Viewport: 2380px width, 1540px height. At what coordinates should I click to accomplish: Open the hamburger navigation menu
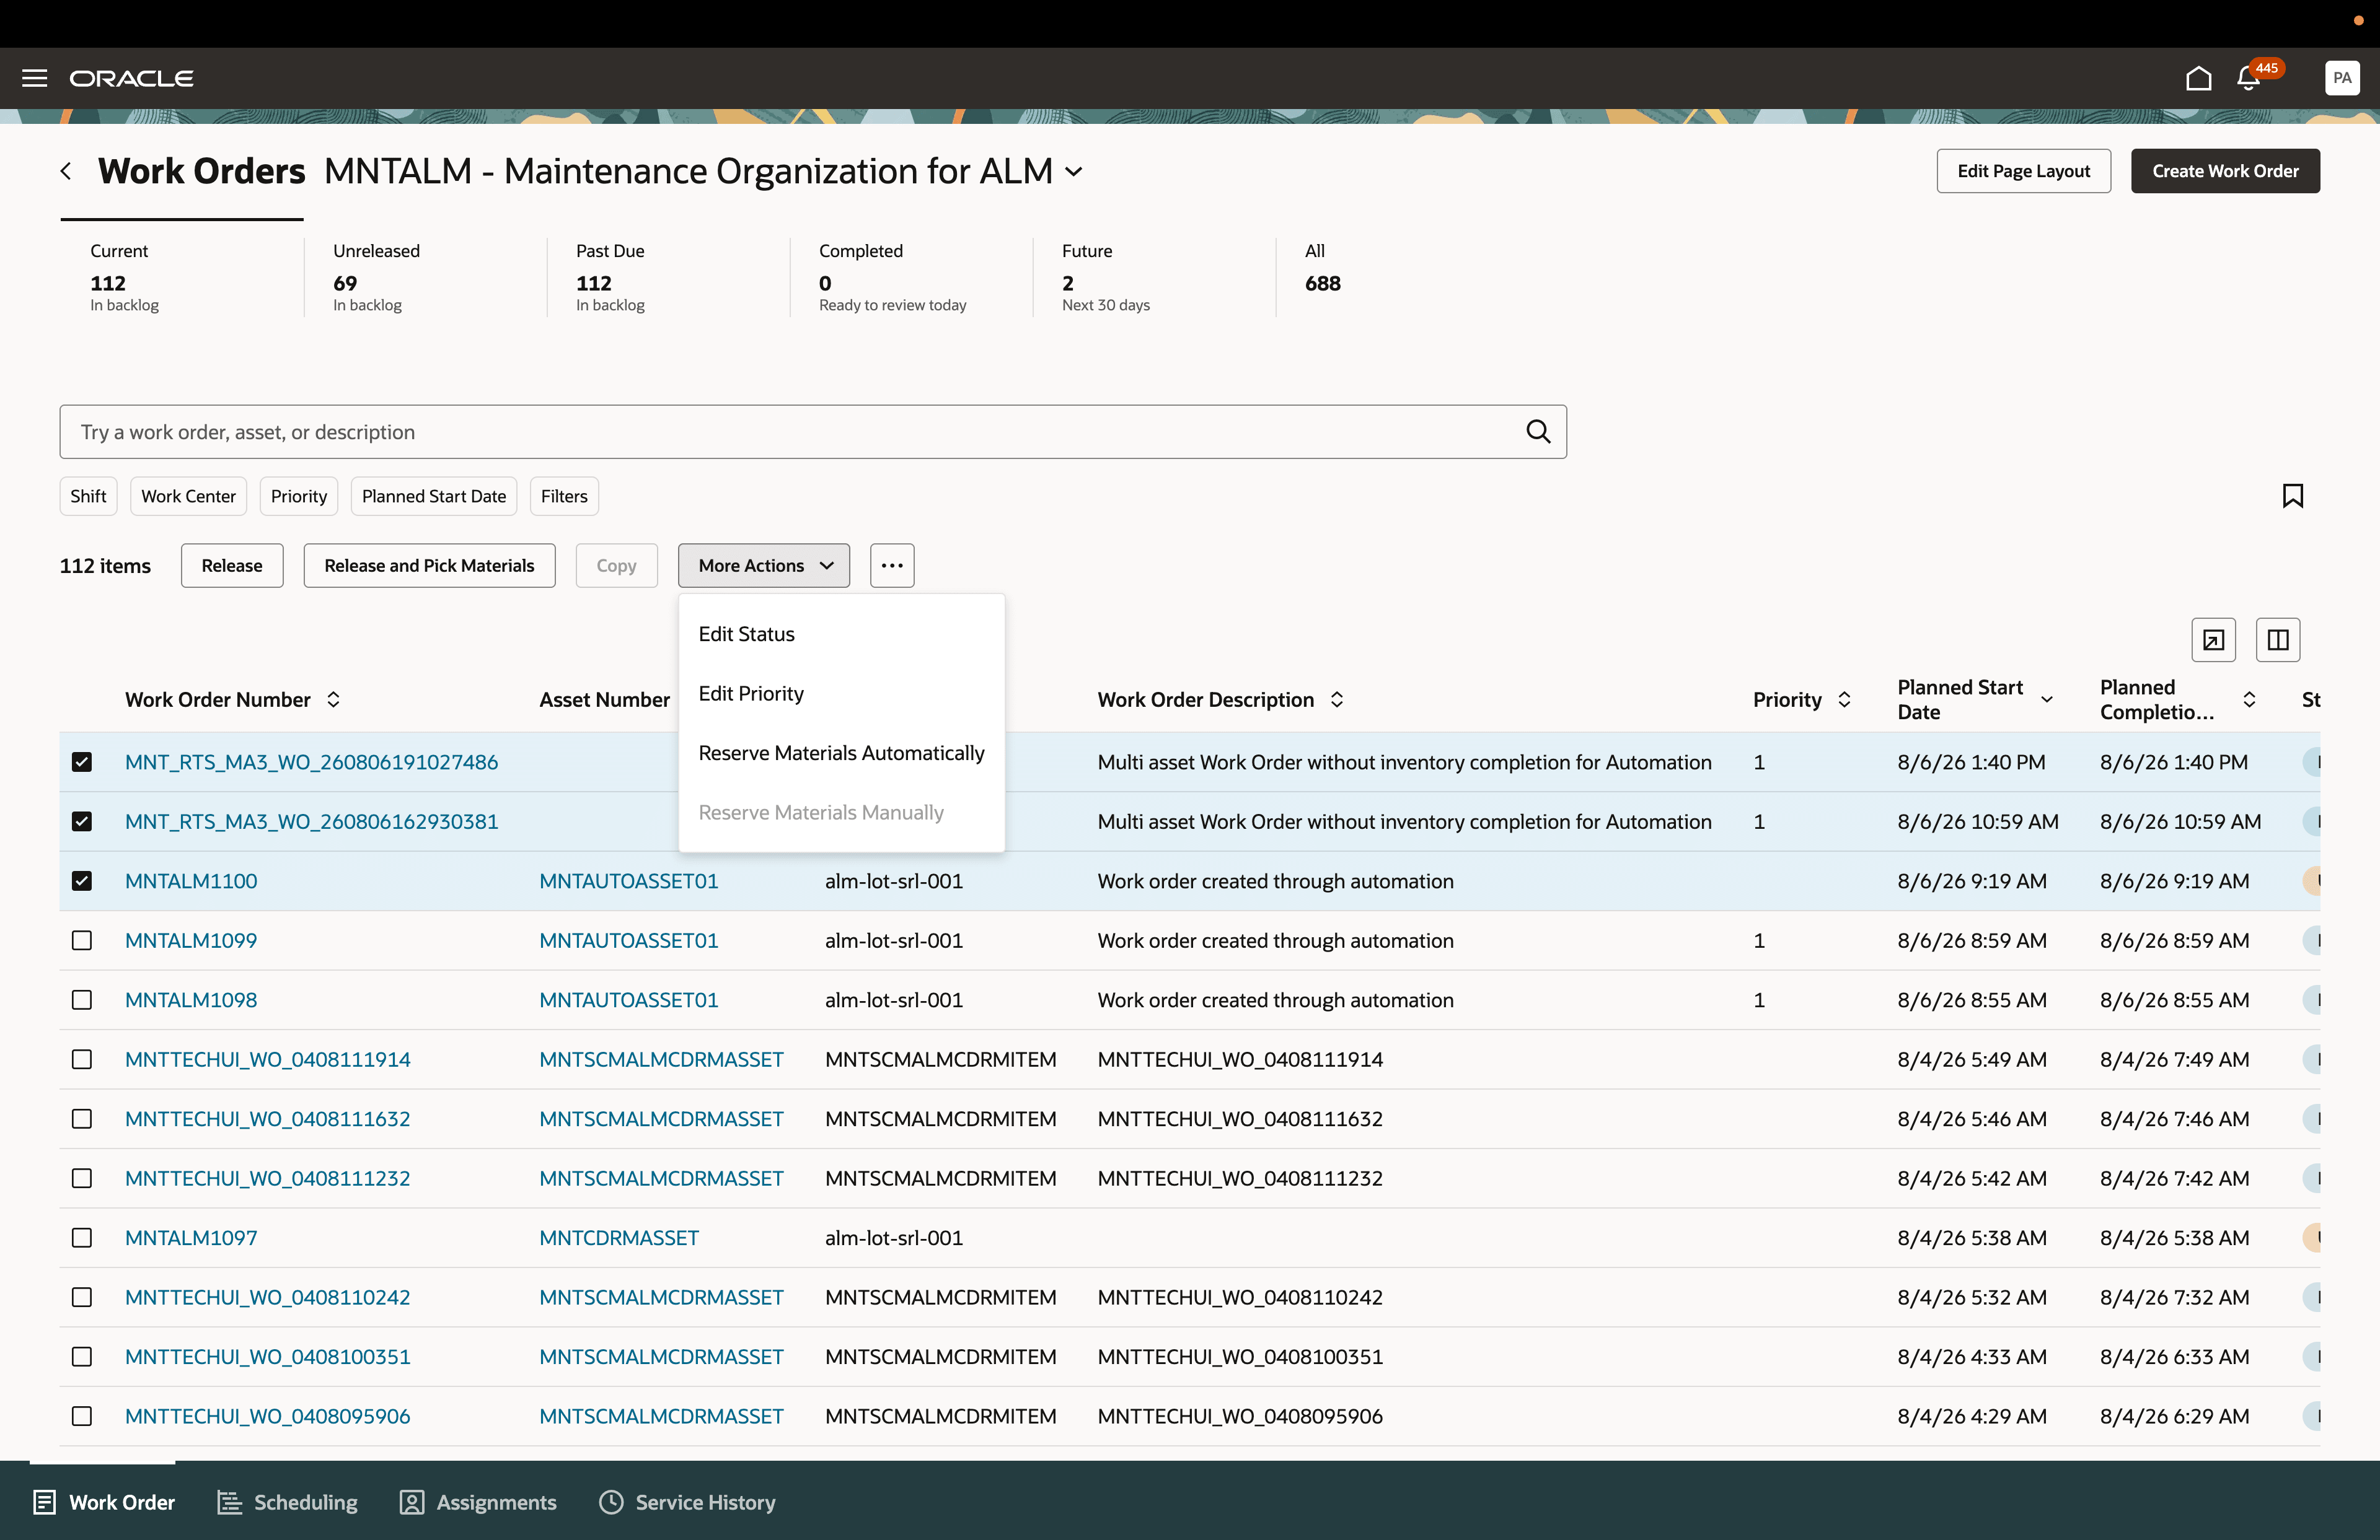click(x=35, y=78)
